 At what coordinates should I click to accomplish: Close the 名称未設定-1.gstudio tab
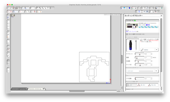(26, 89)
